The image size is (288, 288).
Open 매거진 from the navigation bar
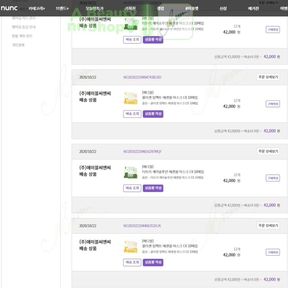coord(253,9)
